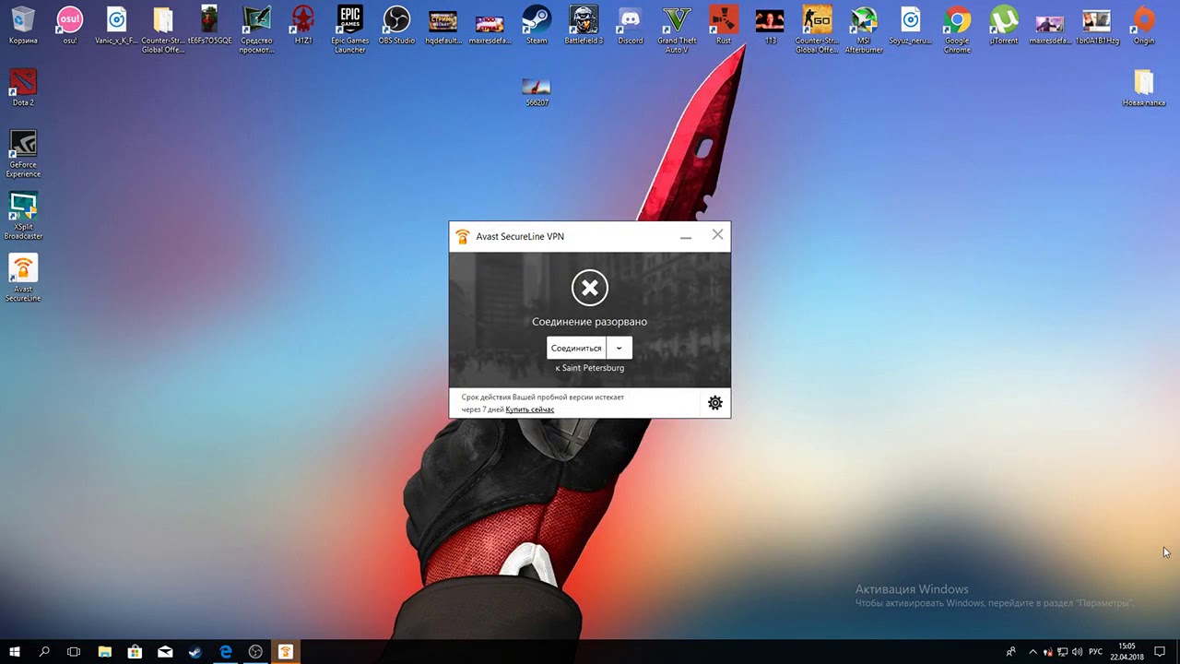Select the tE6Fs7O5GQE image file
This screenshot has height=664, width=1180.
point(210,26)
